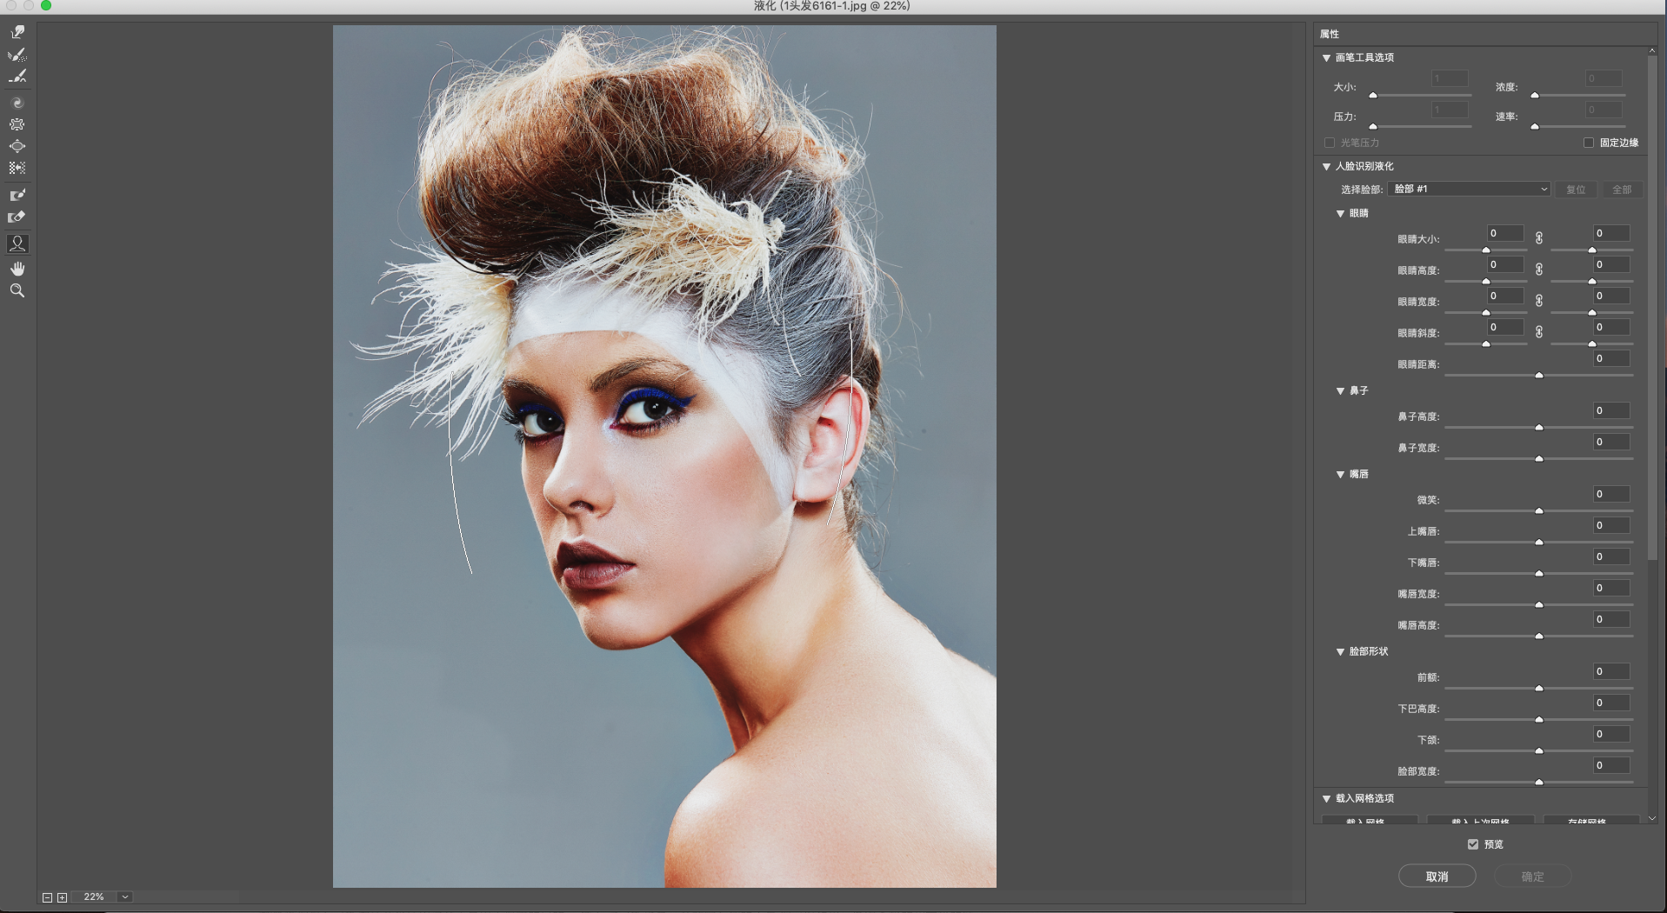Select the Smooth tool
Screen dimensions: 1667x913
(17, 77)
